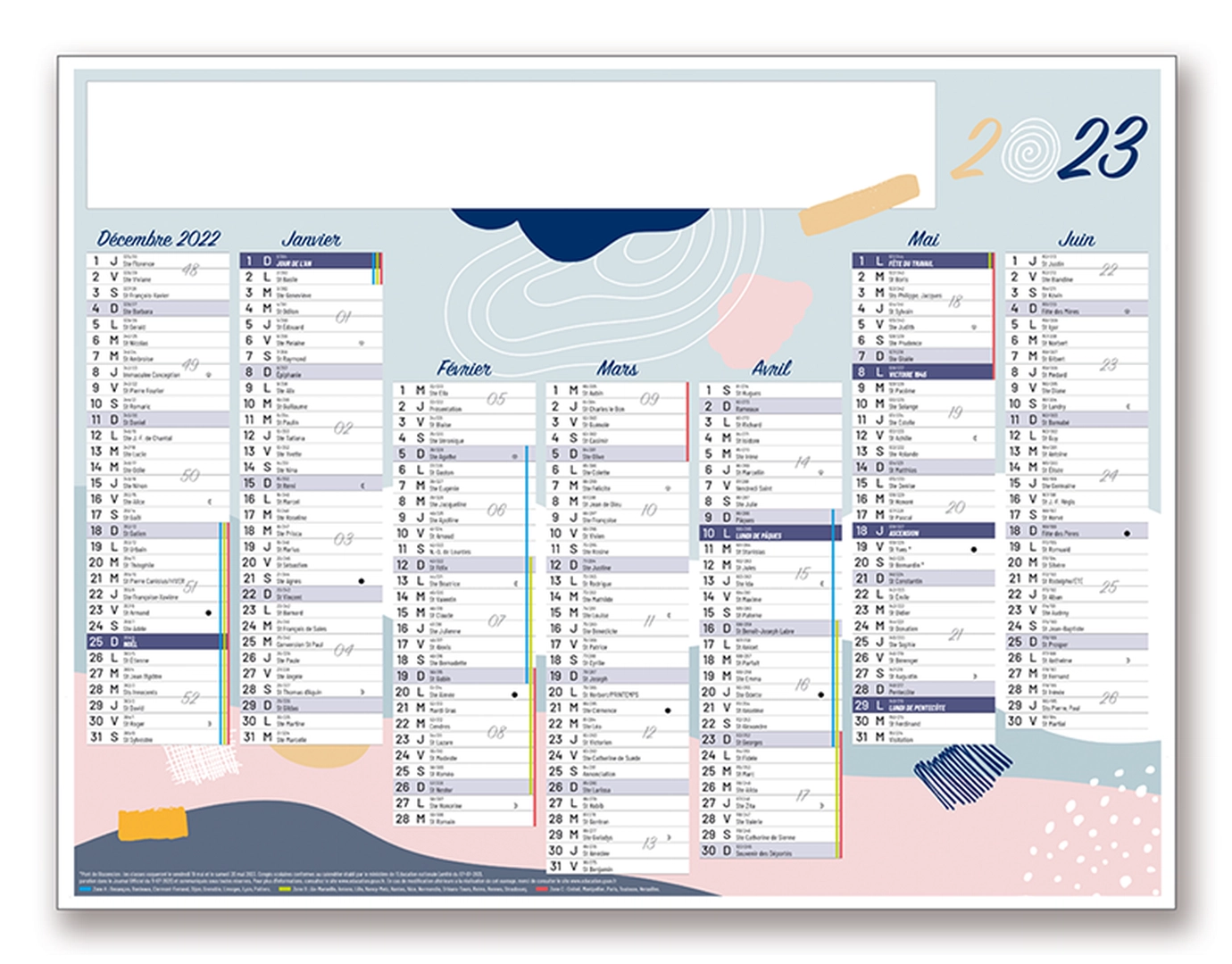The width and height of the screenshot is (1232, 964).
Task: Click the "Mai" month heading
Action: click(923, 238)
